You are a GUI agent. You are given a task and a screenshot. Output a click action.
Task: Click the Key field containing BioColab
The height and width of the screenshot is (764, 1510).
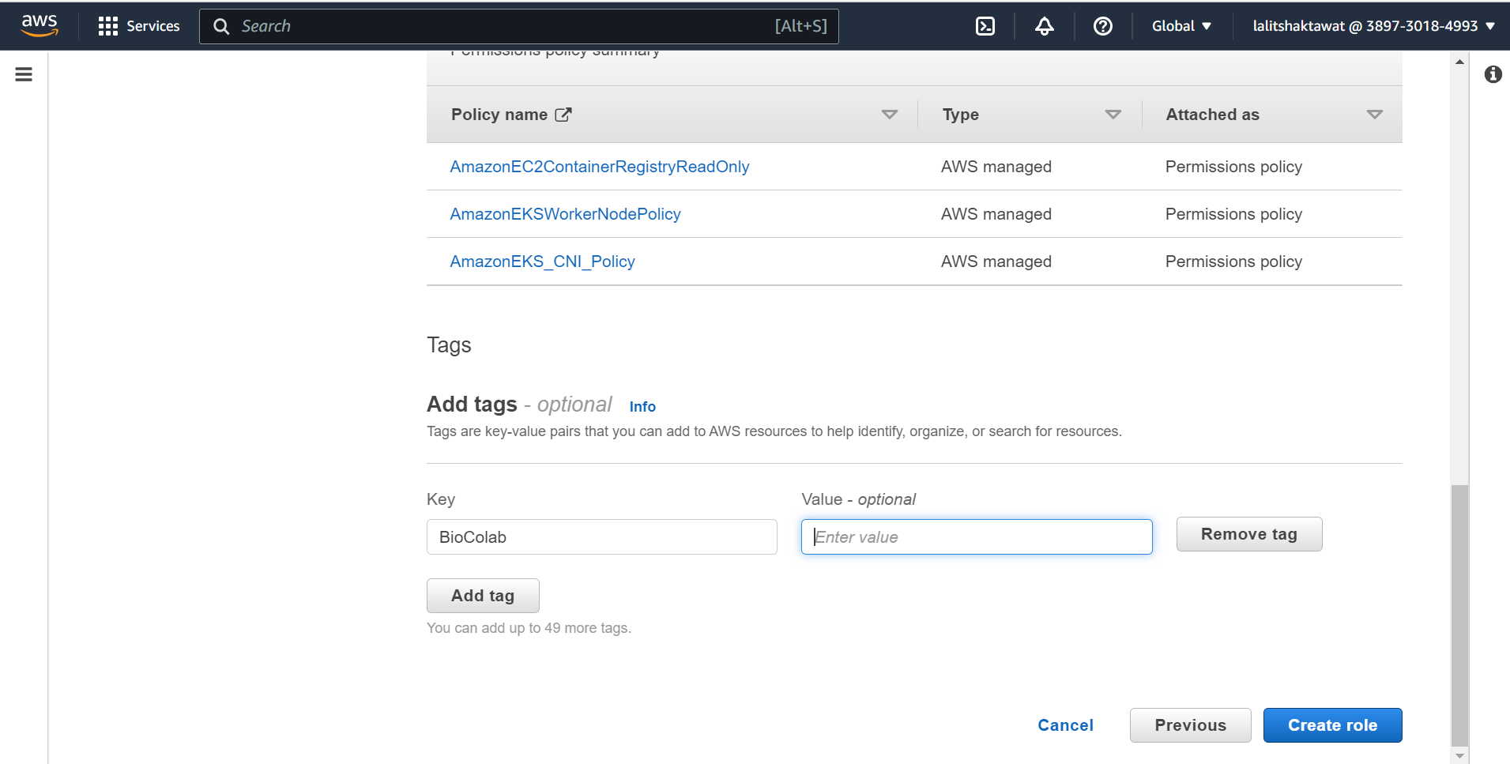pos(602,537)
